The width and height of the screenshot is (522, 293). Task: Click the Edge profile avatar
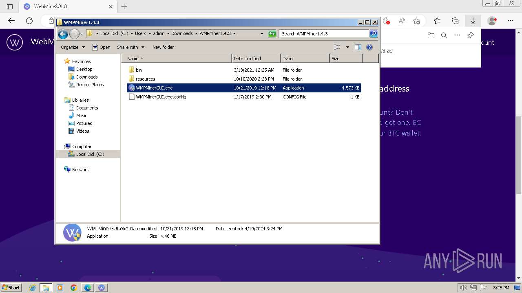point(492,21)
